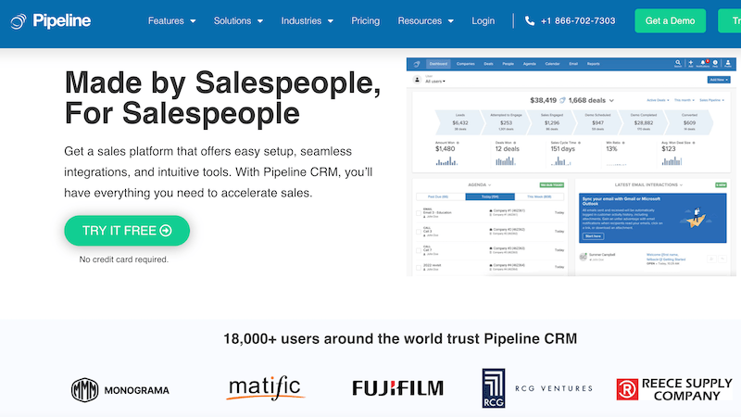Viewport: 741px width, 417px height.
Task: Click the Fujifilm logo
Action: [x=398, y=388]
